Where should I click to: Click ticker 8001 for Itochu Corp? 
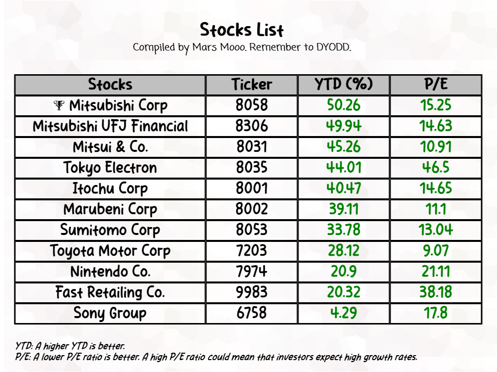pyautogui.click(x=251, y=188)
